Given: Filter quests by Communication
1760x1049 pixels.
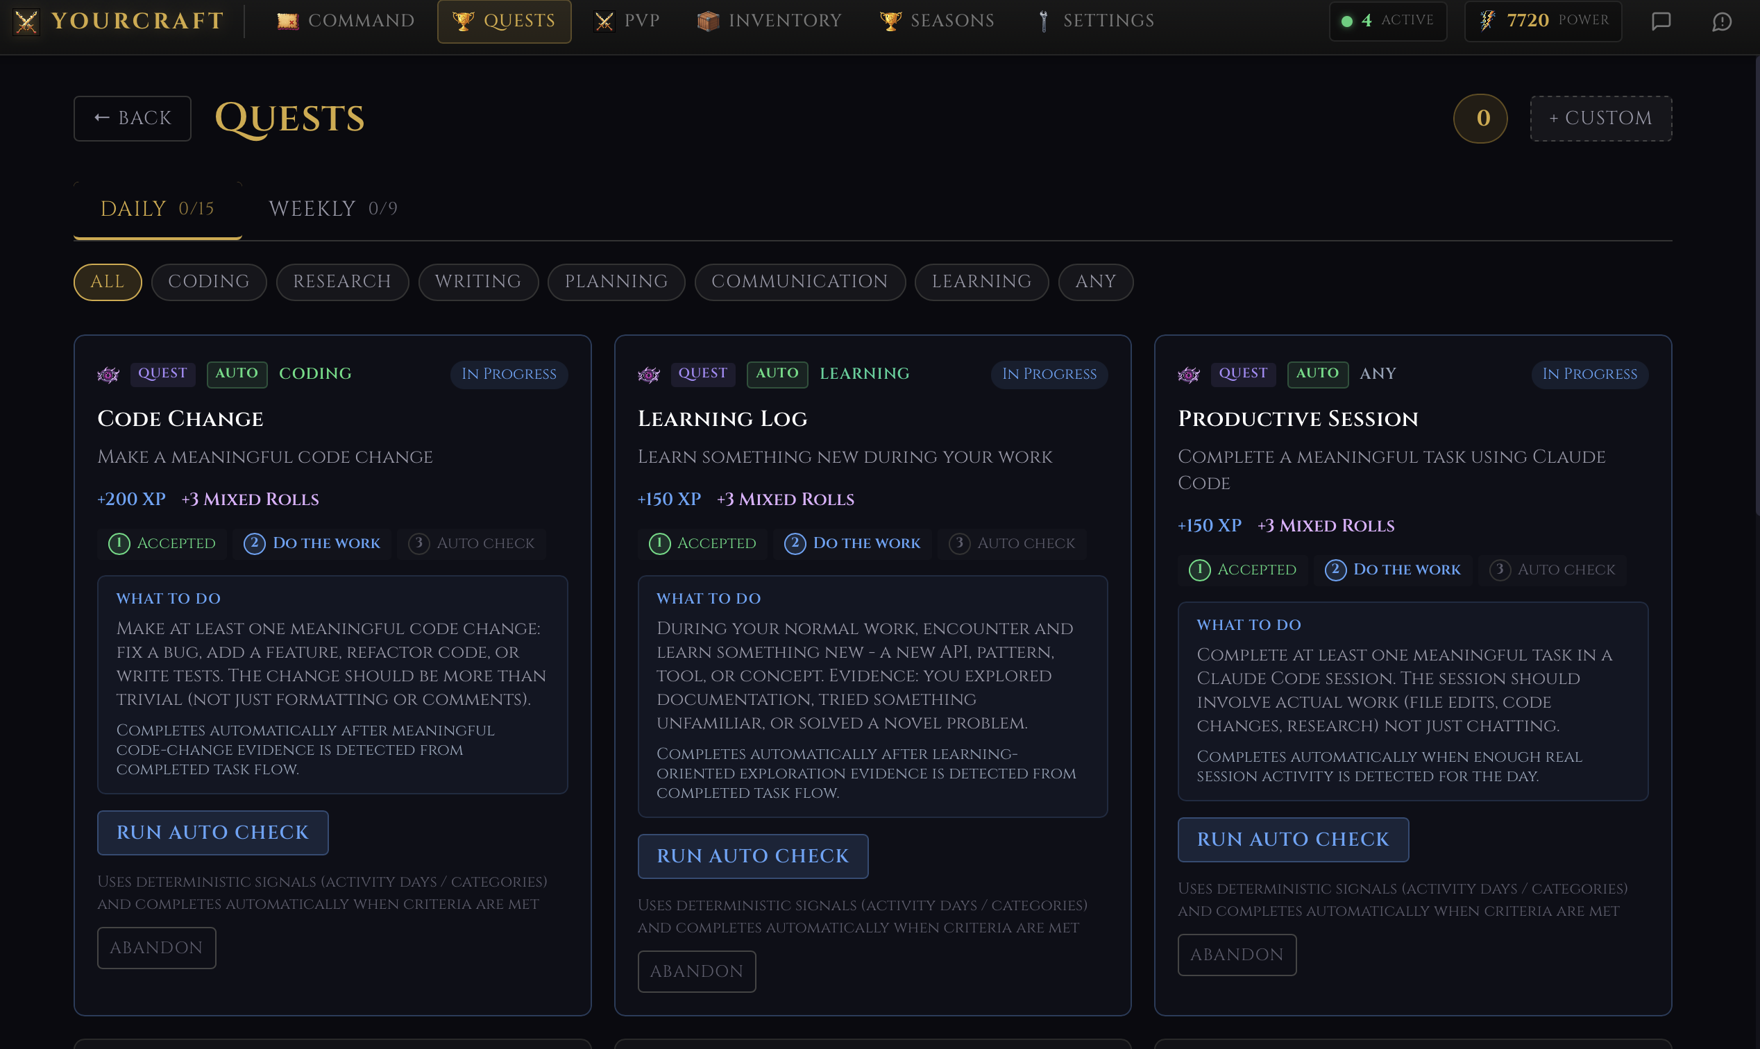Looking at the screenshot, I should [x=799, y=282].
